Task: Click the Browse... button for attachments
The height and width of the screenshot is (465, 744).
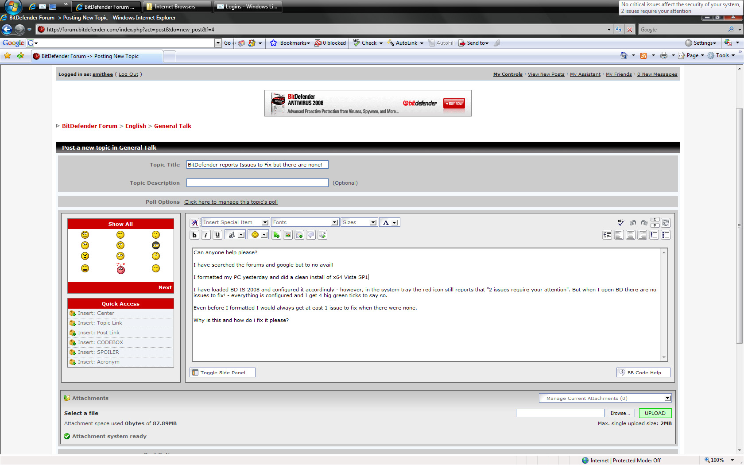Action: tap(620, 413)
